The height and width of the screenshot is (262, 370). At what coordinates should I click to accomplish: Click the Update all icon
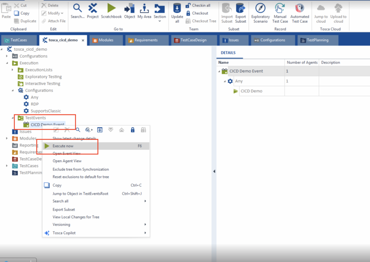(177, 8)
